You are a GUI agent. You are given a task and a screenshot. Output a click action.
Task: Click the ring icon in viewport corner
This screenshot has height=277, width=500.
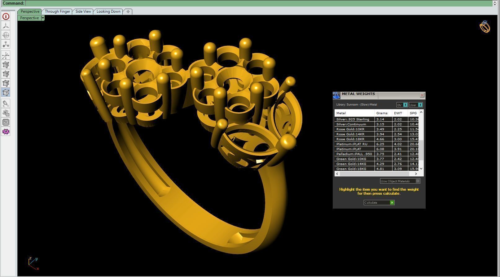pos(485,27)
